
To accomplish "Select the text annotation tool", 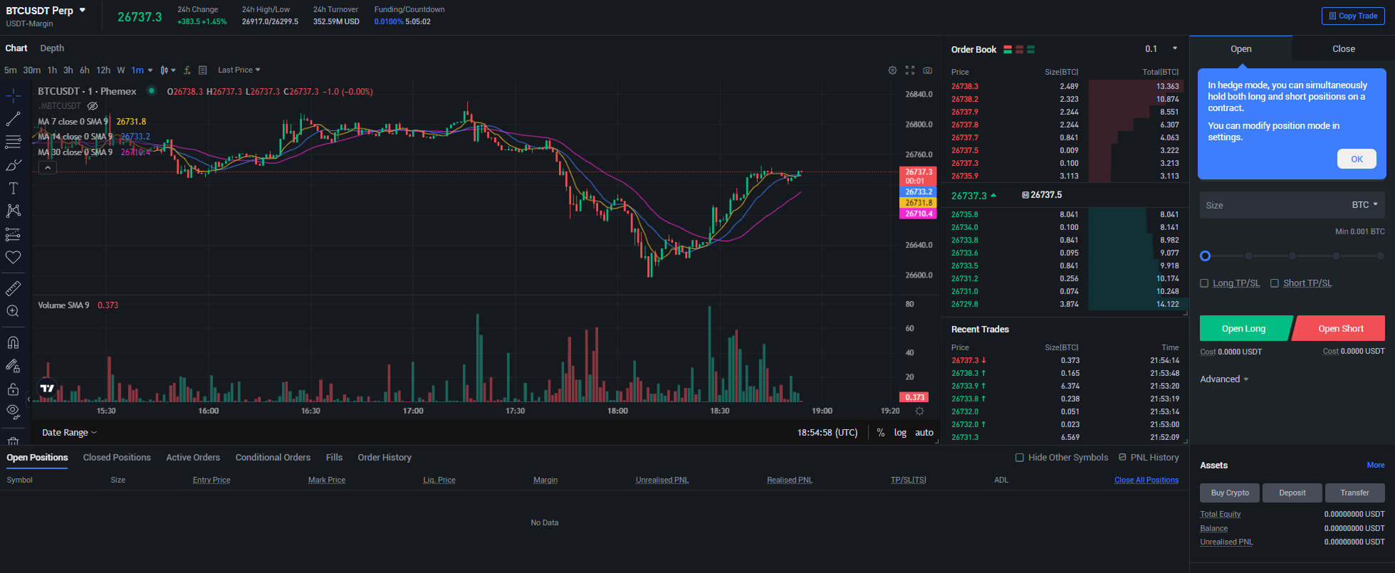I will click(x=13, y=188).
